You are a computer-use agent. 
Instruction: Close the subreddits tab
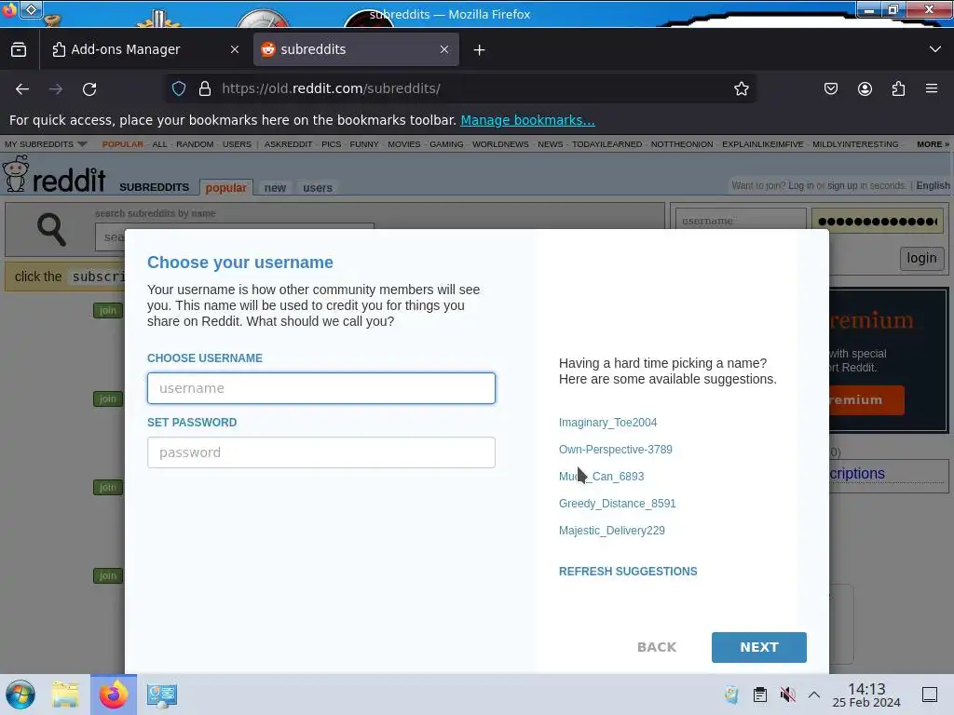point(444,50)
